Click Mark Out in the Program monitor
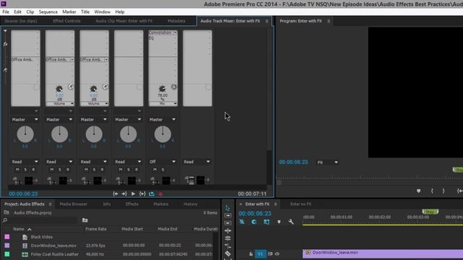Image resolution: width=463 pixels, height=260 pixels. pyautogui.click(x=443, y=191)
